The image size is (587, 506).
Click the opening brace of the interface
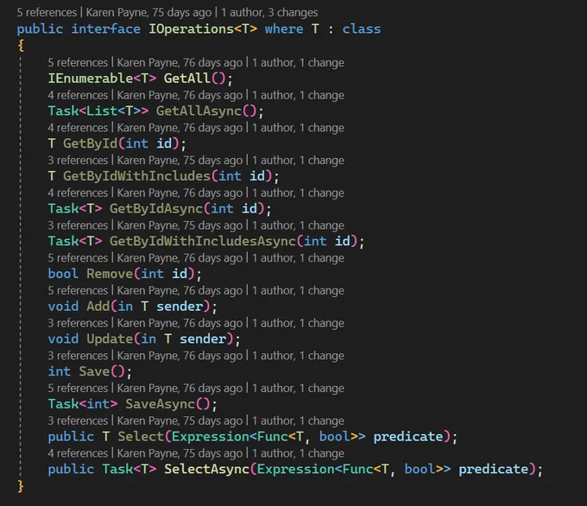[x=21, y=46]
